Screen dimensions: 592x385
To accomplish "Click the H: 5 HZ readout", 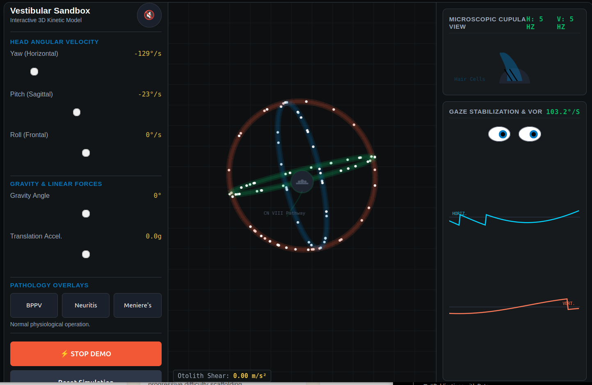I will [535, 23].
